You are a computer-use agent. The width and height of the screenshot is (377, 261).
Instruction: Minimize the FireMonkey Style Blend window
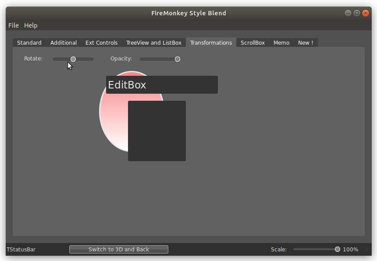point(348,13)
